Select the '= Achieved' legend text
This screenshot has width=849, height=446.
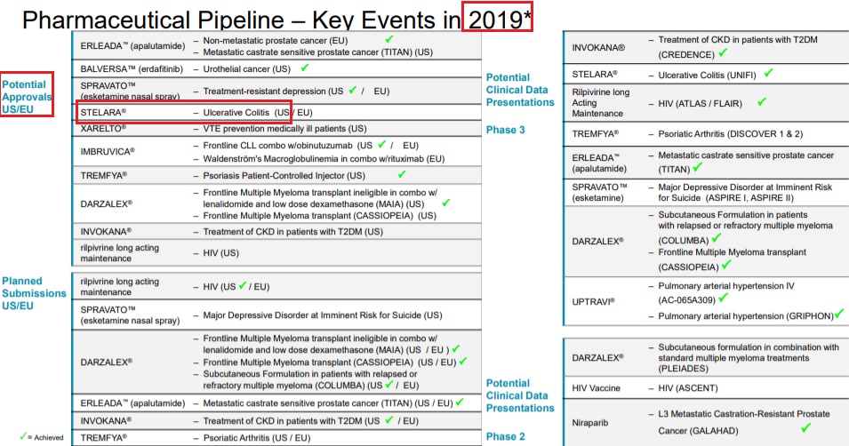tap(45, 437)
